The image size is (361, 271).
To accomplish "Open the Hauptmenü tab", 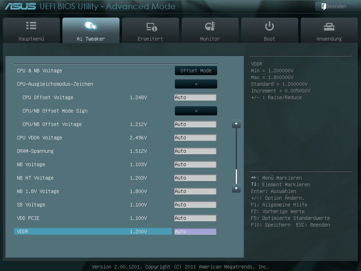I will tap(31, 30).
